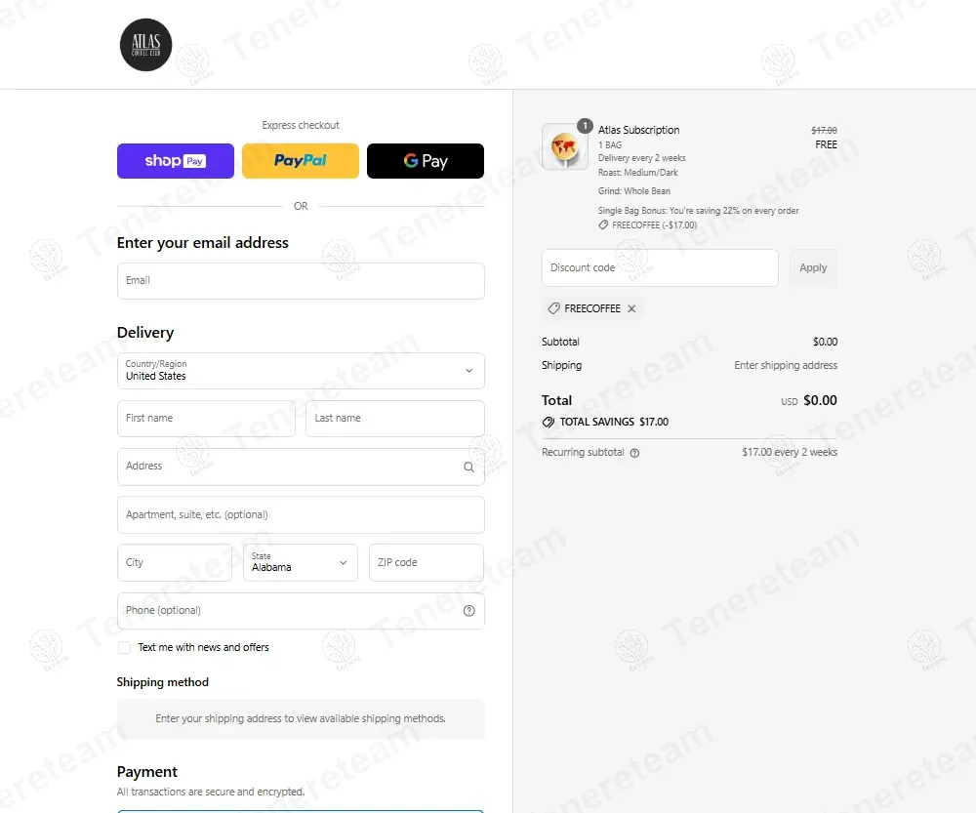Open the Country/Region dropdown
Viewport: 976px width, 813px height.
coord(301,371)
